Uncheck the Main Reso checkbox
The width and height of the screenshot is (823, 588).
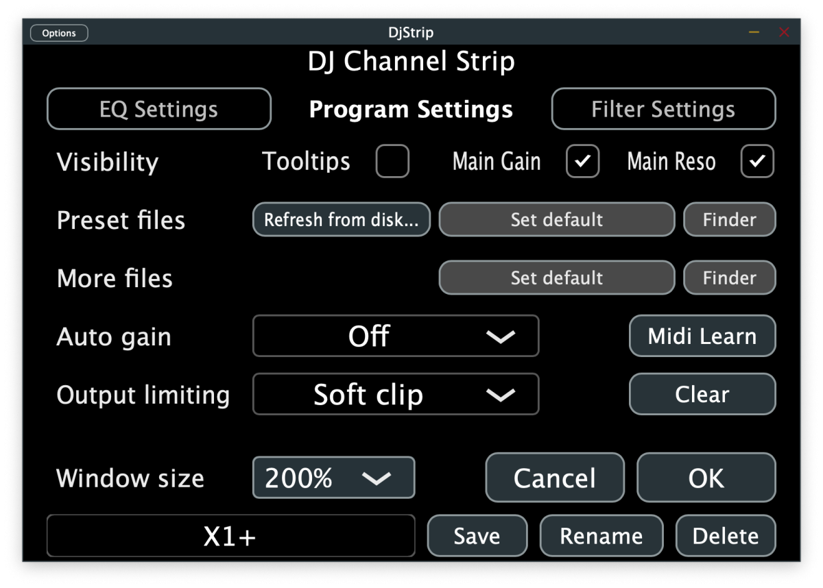(x=758, y=162)
